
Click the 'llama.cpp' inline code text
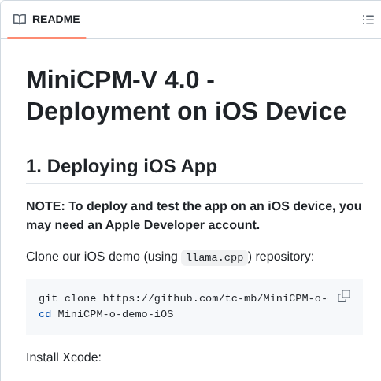(x=214, y=257)
